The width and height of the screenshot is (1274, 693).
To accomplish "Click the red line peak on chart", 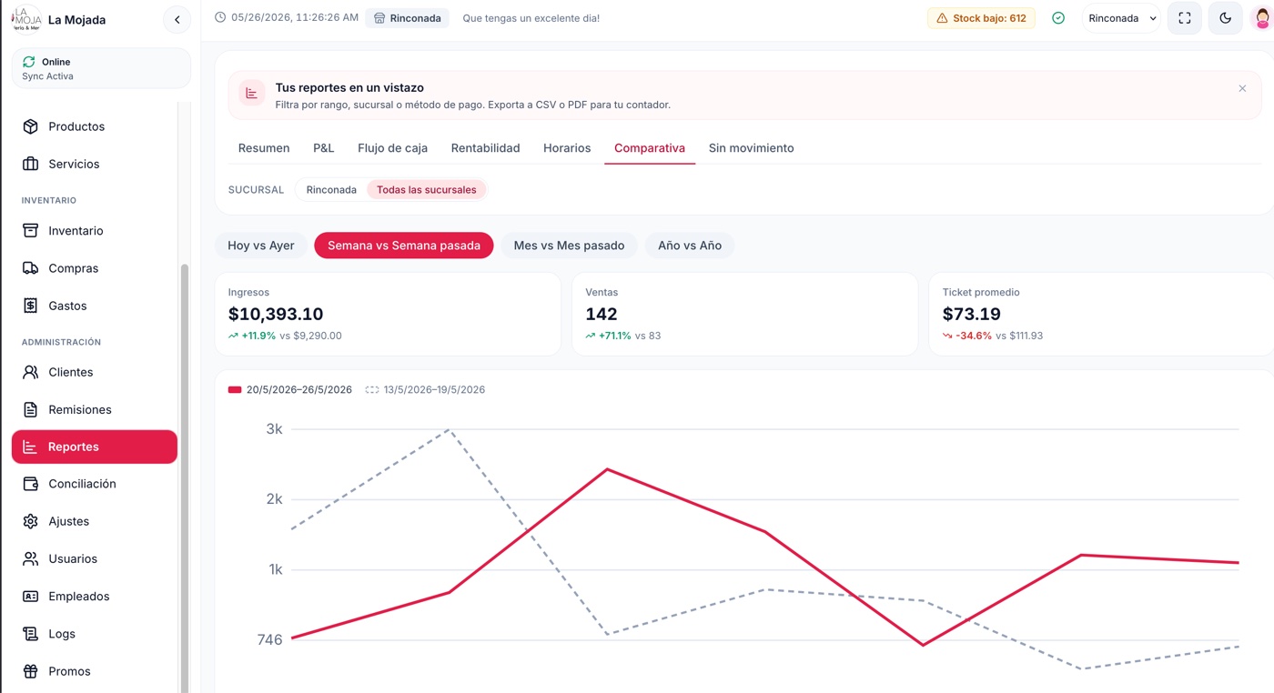I will point(607,469).
